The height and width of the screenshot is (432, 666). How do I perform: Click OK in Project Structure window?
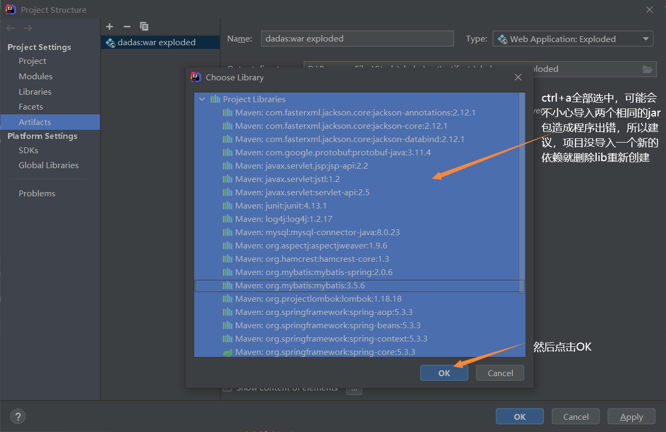coord(520,417)
